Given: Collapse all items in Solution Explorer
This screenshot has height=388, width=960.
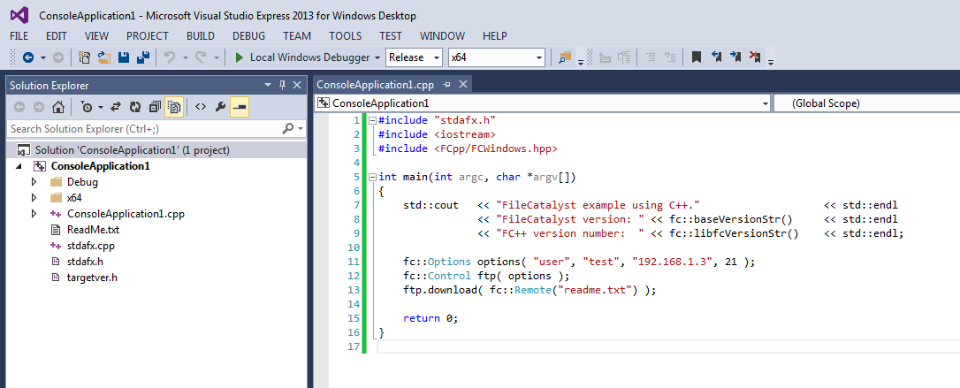Looking at the screenshot, I should click(155, 107).
